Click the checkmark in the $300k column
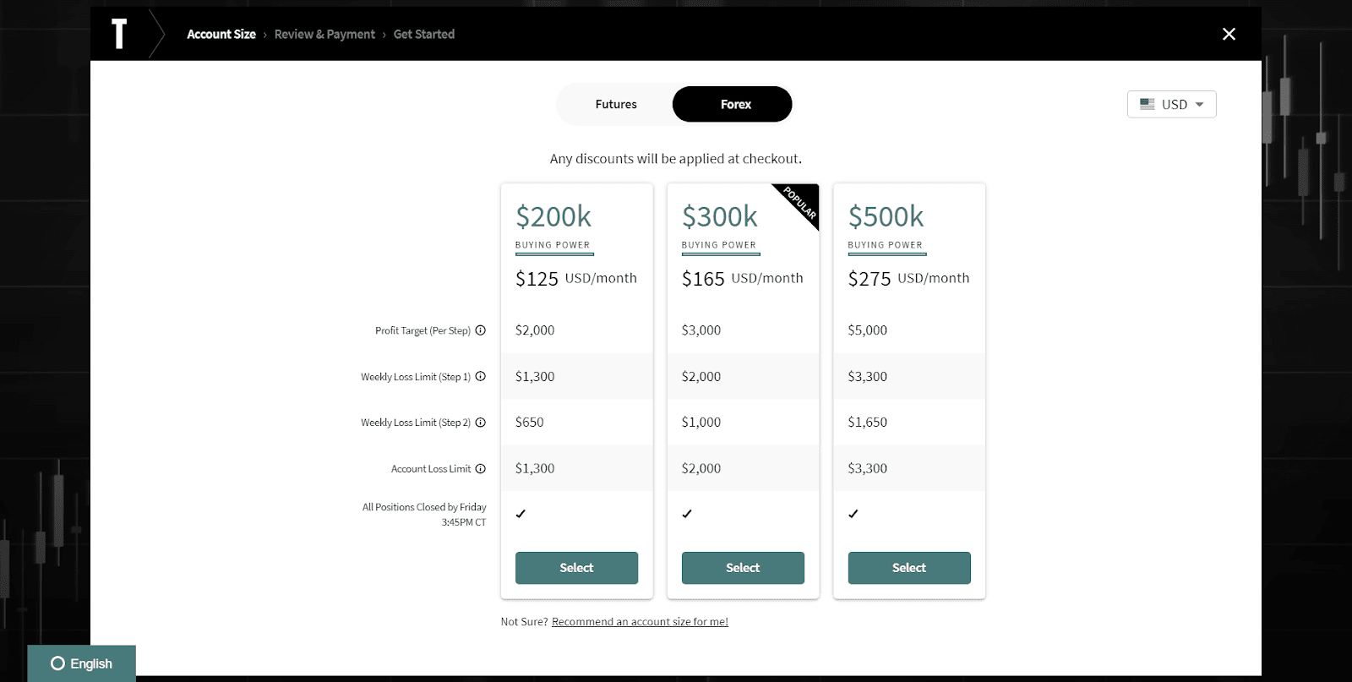This screenshot has width=1352, height=682. 687,514
